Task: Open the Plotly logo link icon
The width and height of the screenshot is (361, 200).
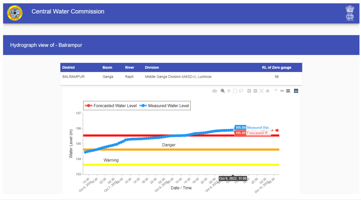Action: click(x=296, y=91)
